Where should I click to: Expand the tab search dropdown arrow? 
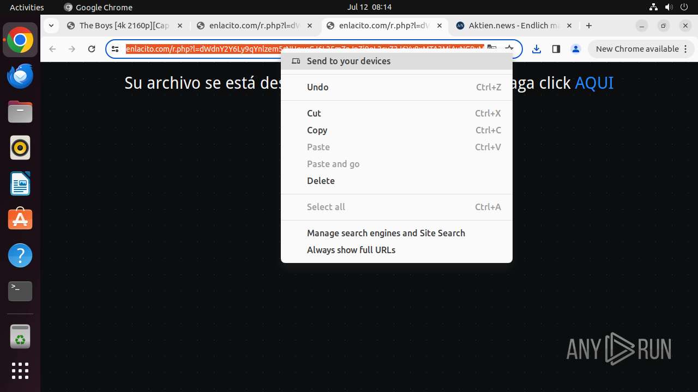click(x=51, y=26)
